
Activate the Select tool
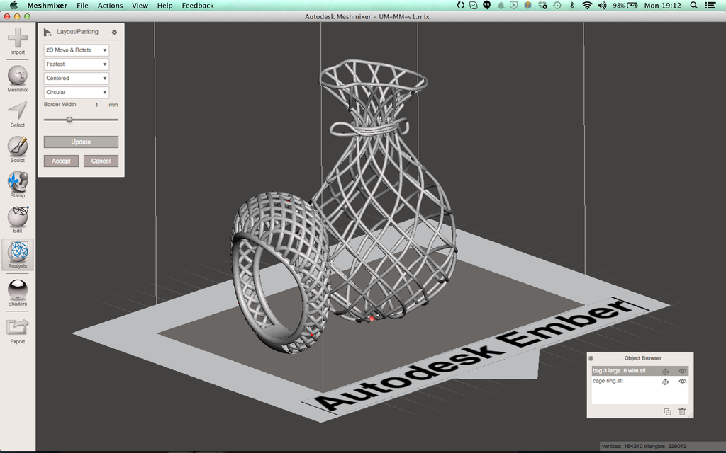pos(18,114)
